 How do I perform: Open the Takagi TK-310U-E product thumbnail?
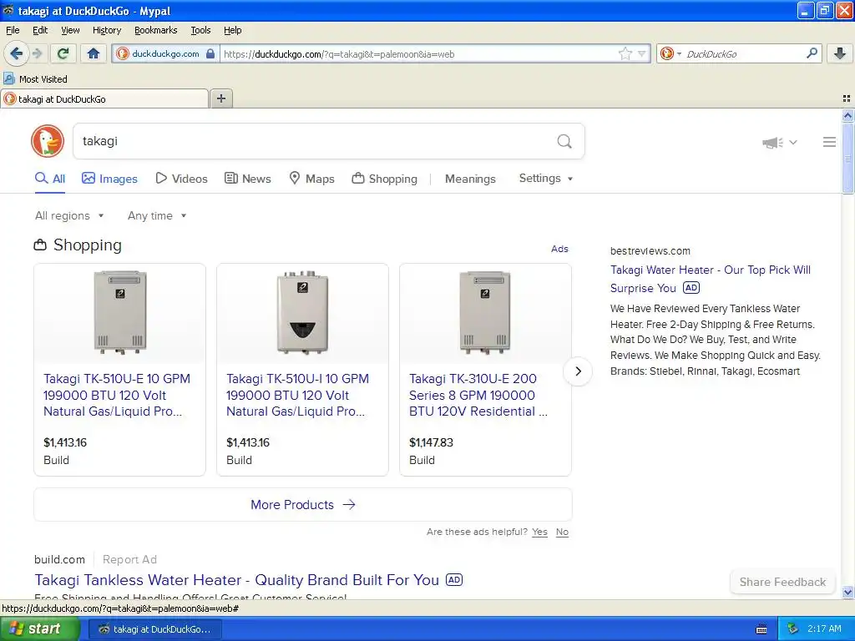coord(485,312)
